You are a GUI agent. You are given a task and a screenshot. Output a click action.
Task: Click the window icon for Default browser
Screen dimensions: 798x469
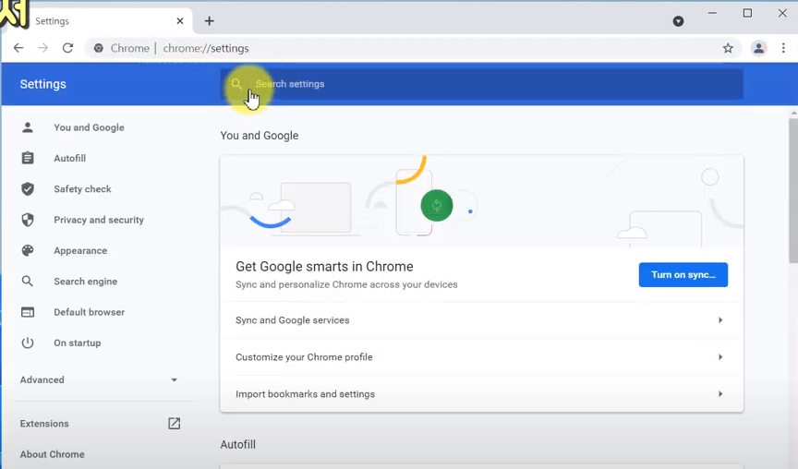[28, 312]
